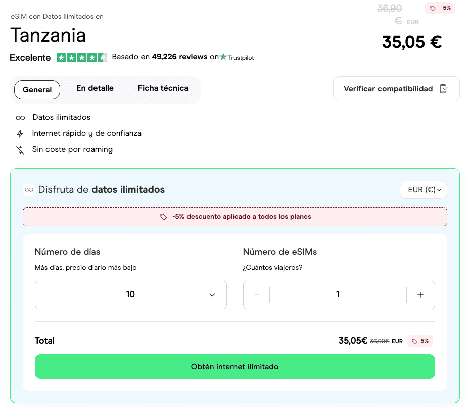Click the phone compatibility check icon
This screenshot has width=470, height=409.
[x=444, y=89]
